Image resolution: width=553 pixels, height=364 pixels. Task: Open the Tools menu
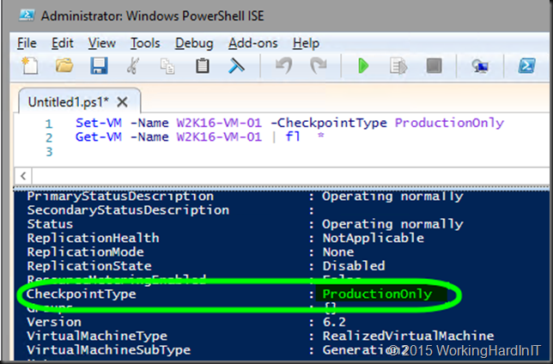point(145,43)
